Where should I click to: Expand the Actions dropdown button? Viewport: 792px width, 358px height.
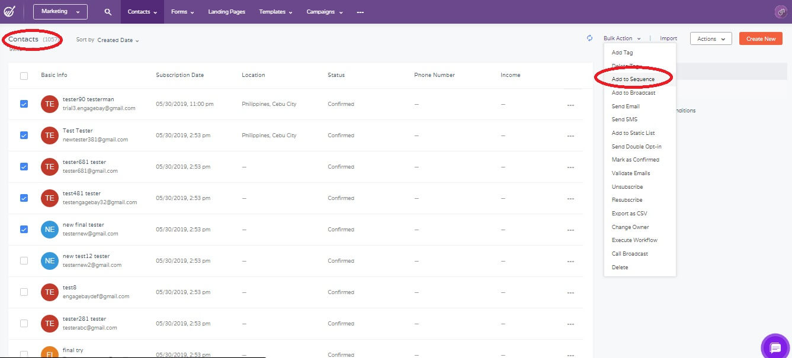[711, 39]
